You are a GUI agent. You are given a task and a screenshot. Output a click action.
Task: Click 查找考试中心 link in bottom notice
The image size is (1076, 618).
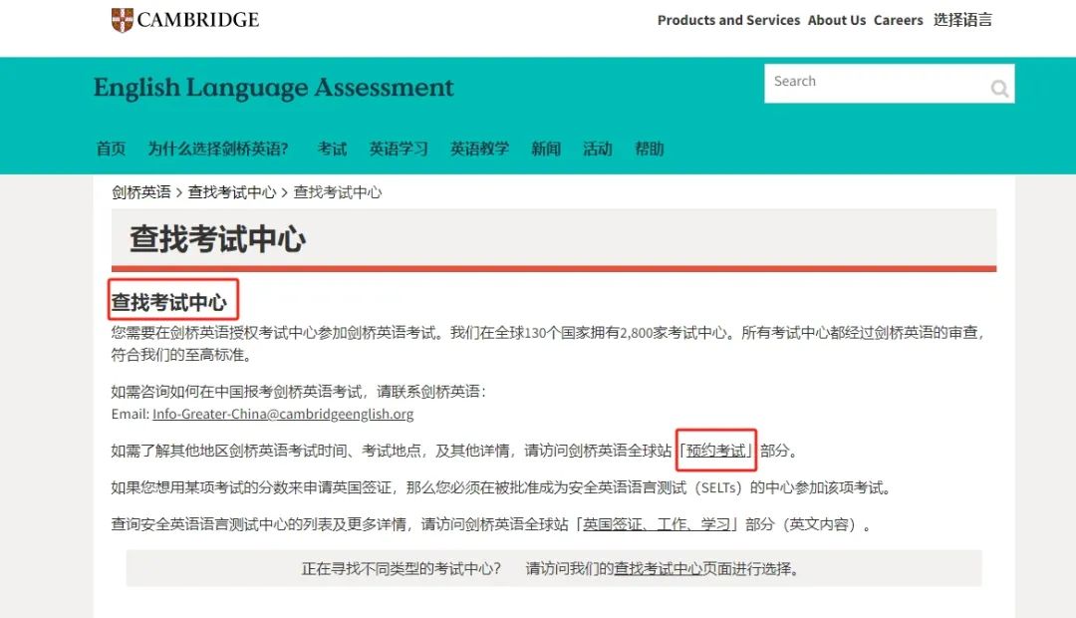pos(658,568)
